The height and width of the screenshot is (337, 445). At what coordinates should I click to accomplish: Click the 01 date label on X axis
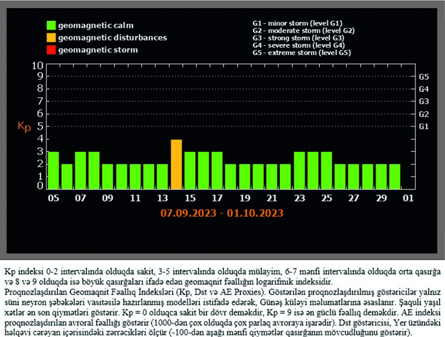coord(409,198)
